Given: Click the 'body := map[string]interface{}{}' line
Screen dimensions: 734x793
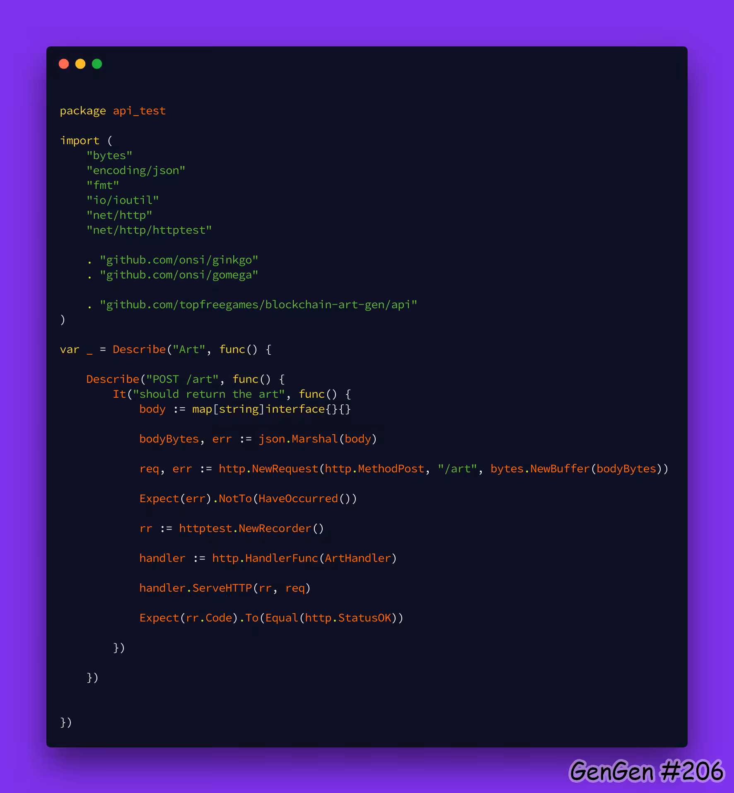Looking at the screenshot, I should (x=245, y=409).
